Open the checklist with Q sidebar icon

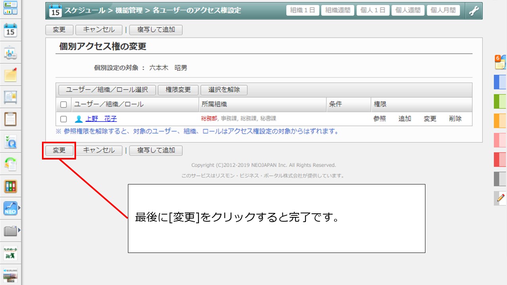click(10, 142)
